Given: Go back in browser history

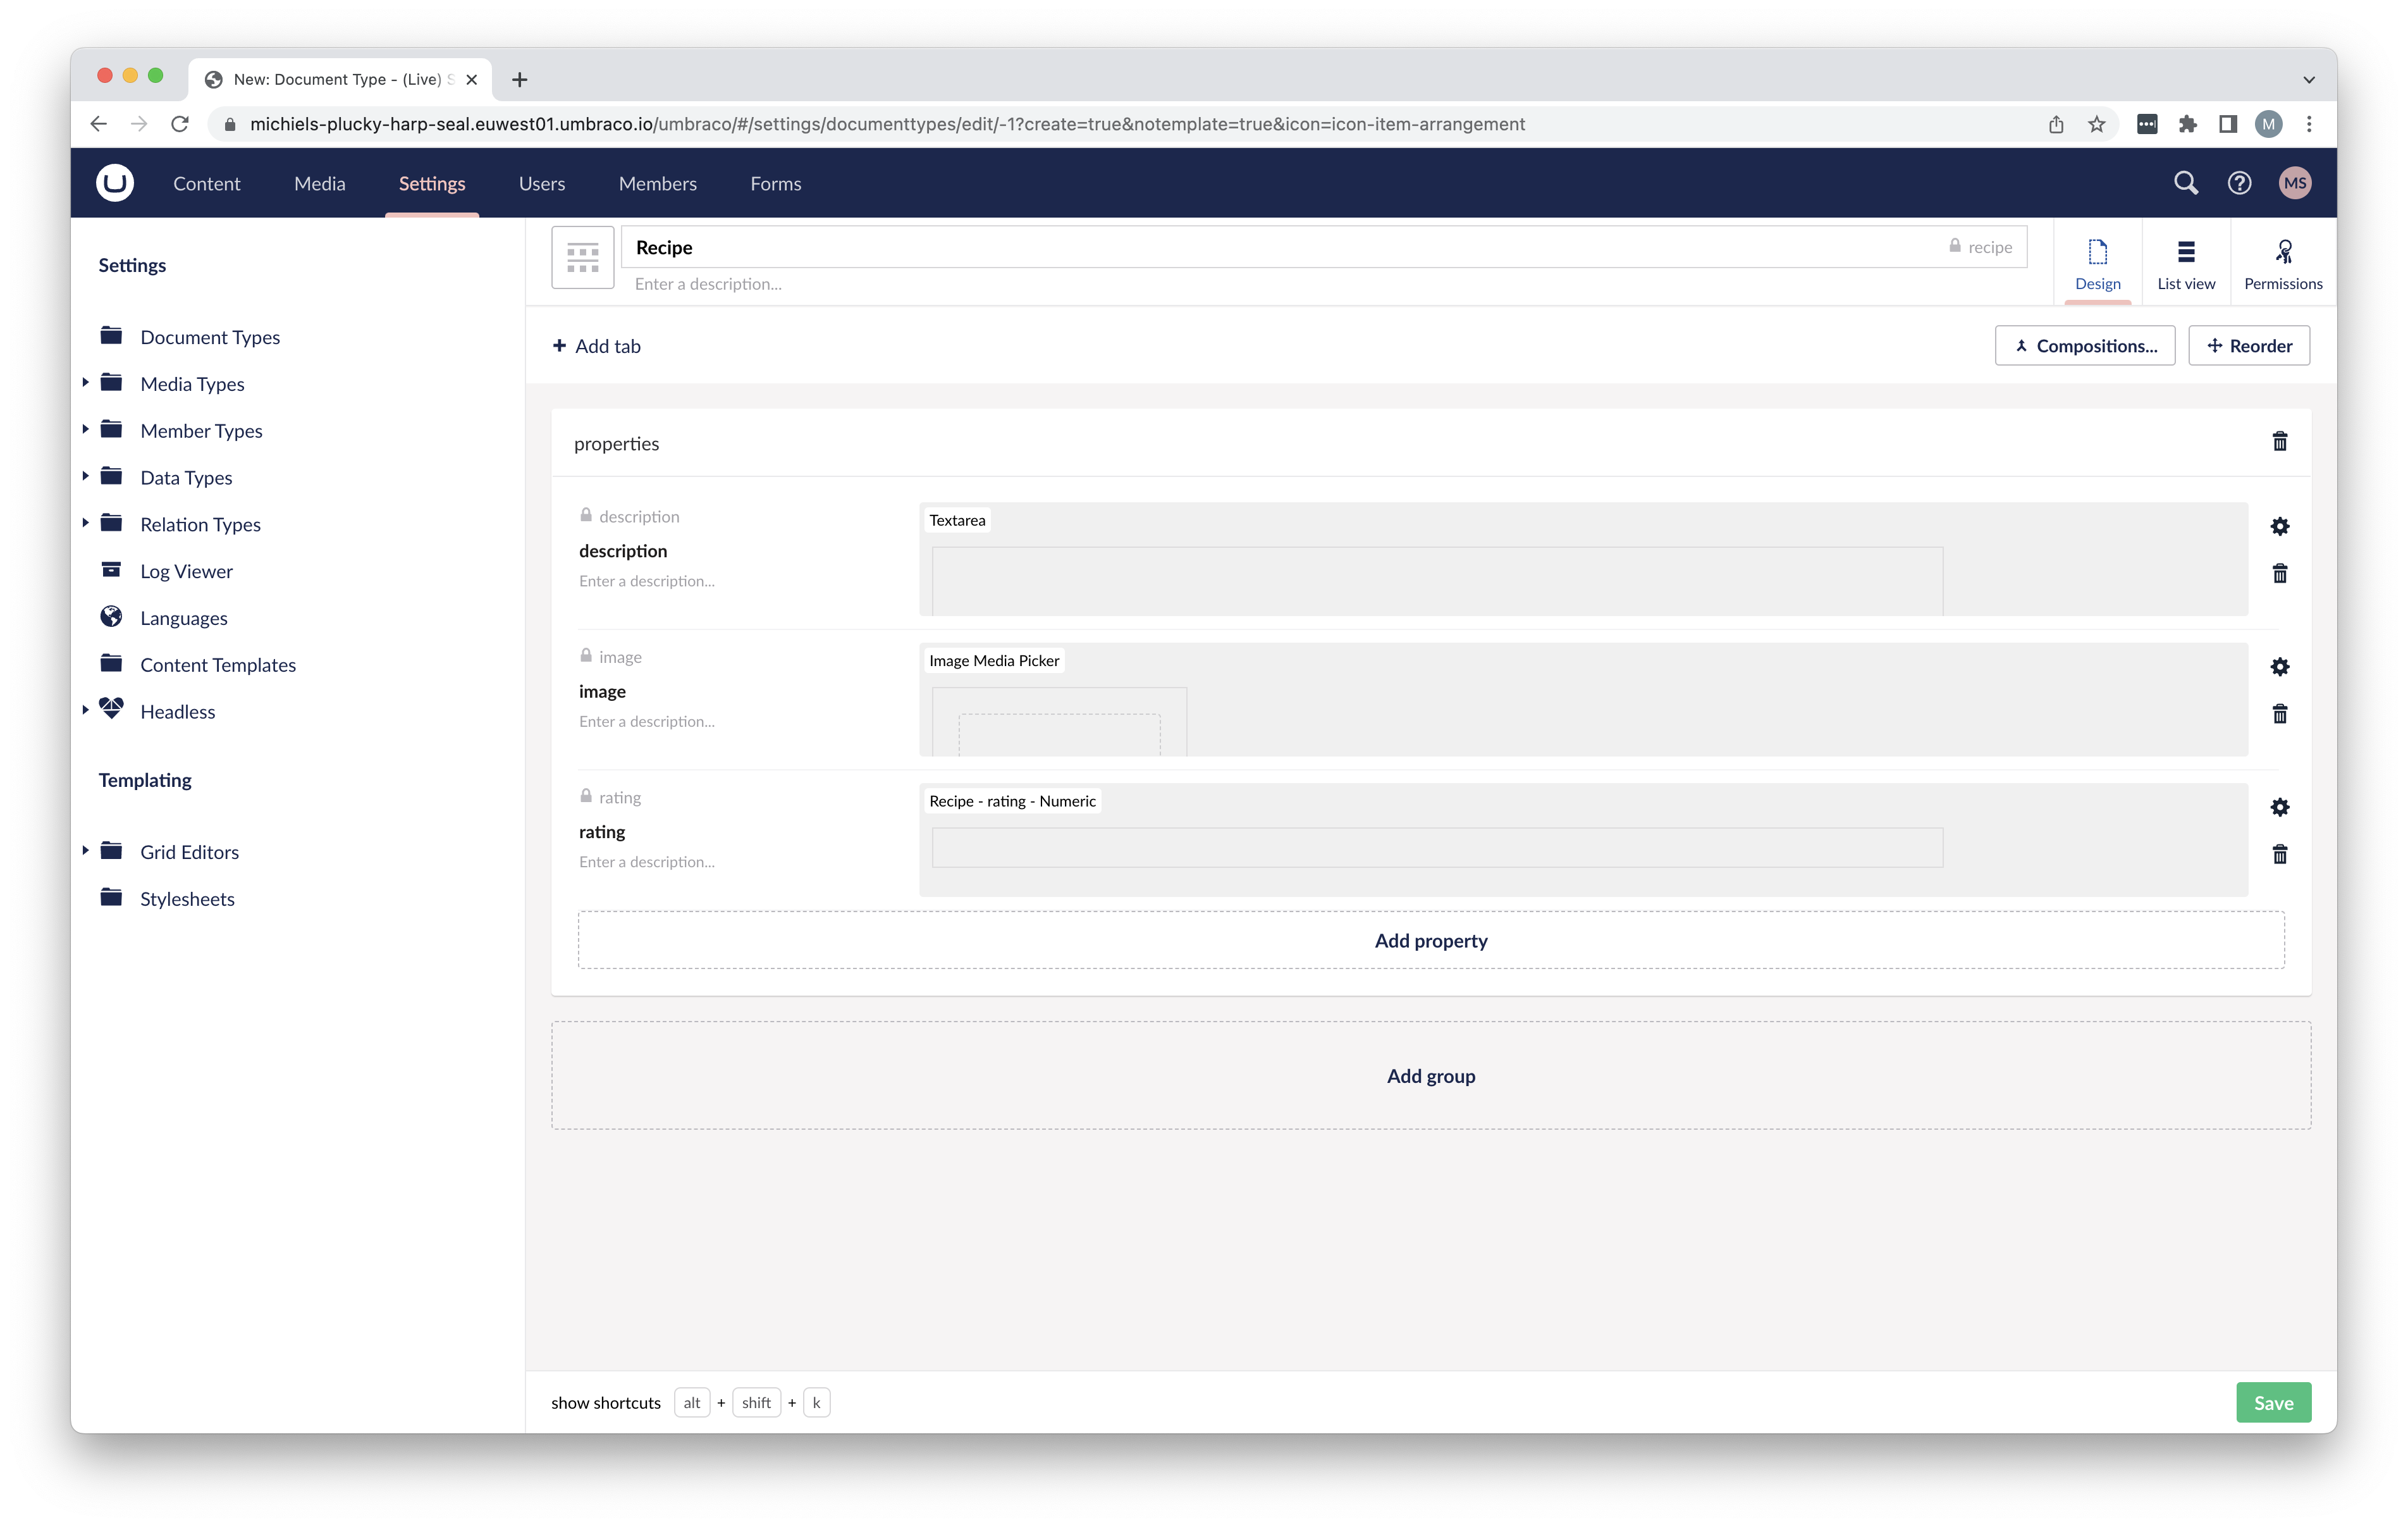Looking at the screenshot, I should click(98, 124).
